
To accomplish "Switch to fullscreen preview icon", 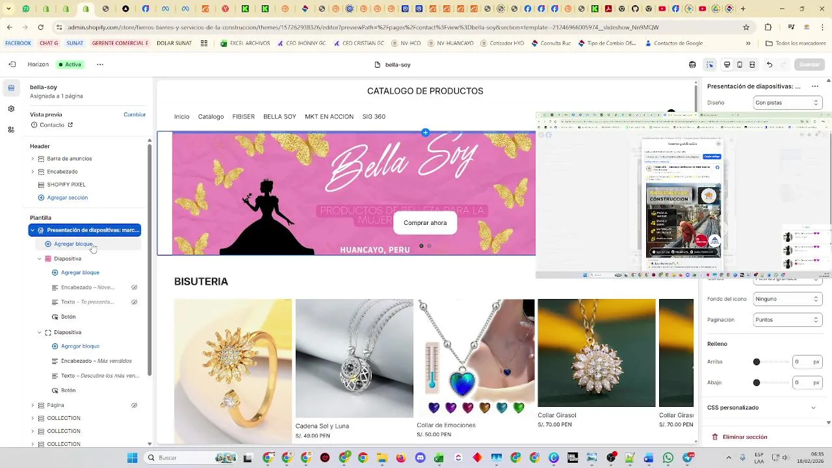I will tap(752, 64).
